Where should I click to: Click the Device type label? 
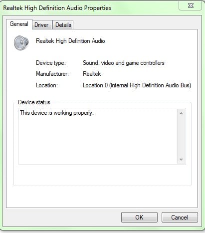(51, 63)
